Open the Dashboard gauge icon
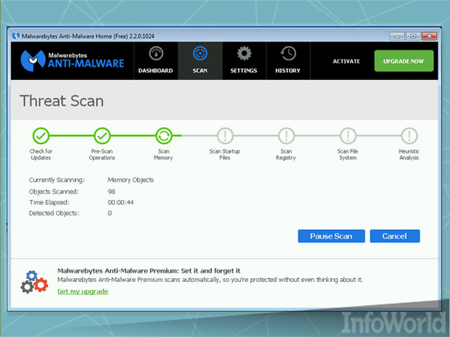Image resolution: width=450 pixels, height=337 pixels. tap(156, 53)
